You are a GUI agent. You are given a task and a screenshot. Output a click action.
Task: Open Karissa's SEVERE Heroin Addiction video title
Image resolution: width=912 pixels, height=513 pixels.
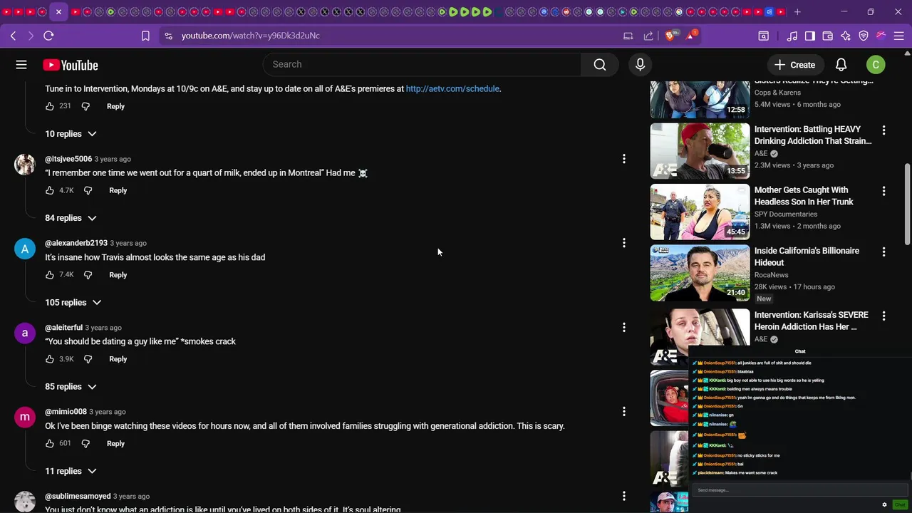tap(811, 321)
